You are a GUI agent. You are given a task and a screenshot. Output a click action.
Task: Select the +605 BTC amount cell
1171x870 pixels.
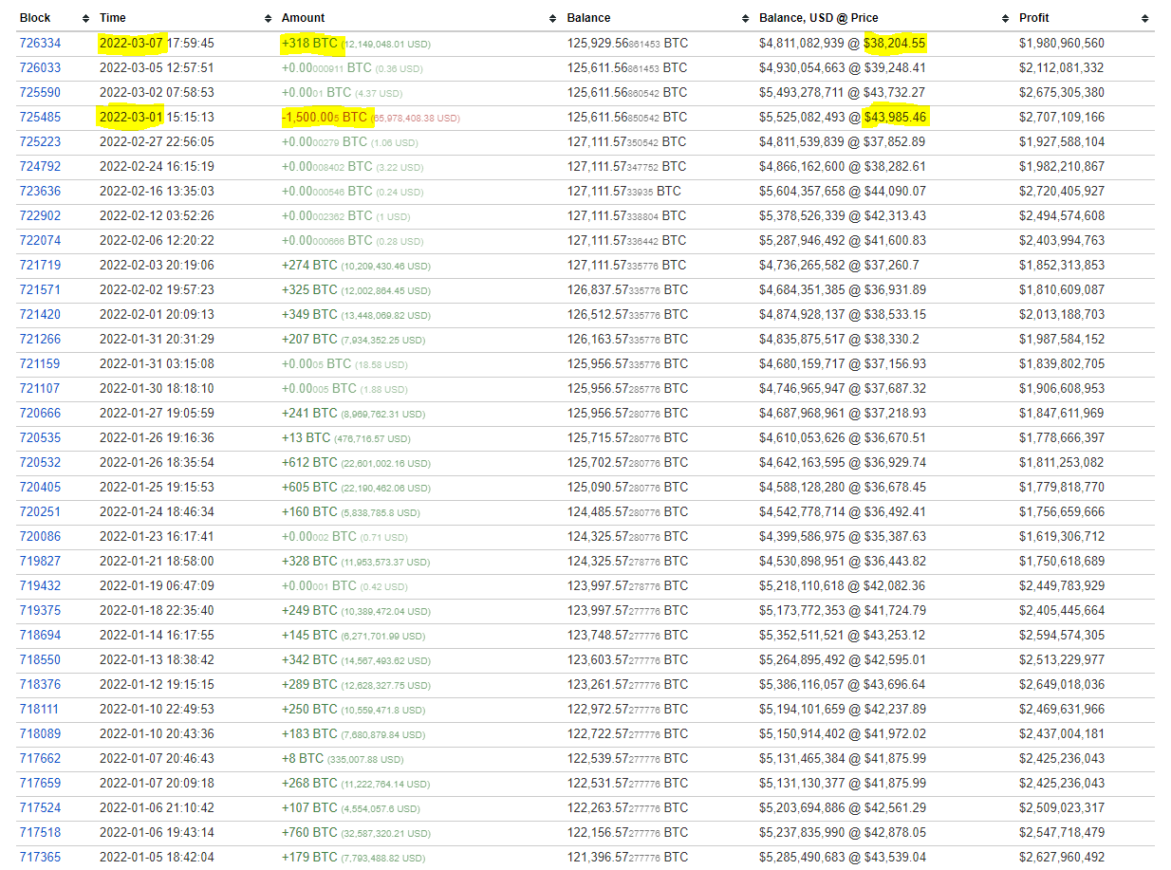point(356,488)
